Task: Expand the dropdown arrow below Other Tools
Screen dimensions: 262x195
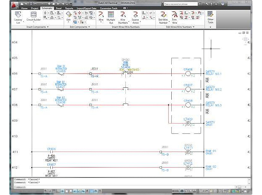Action: tap(210, 27)
